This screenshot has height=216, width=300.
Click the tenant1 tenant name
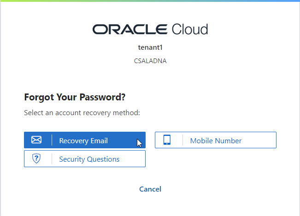[150, 47]
